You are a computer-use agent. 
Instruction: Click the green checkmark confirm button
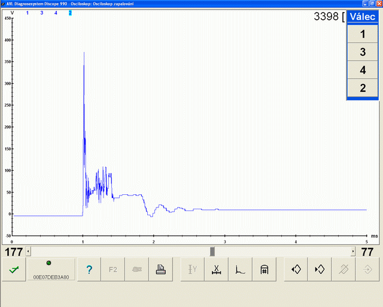[14, 269]
